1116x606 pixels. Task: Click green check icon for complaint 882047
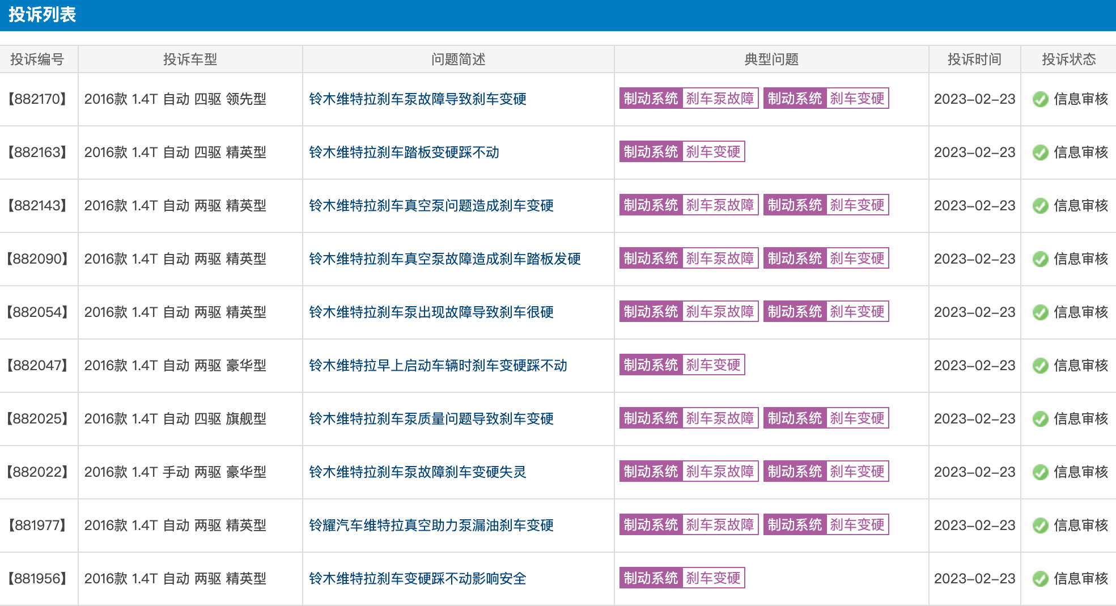(x=1040, y=366)
